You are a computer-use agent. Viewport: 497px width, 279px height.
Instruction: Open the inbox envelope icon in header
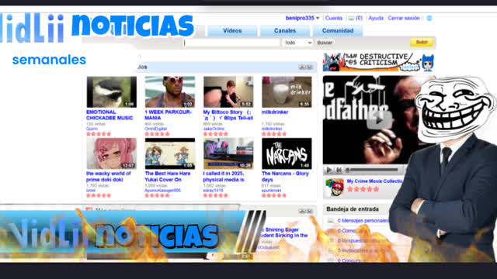click(x=351, y=19)
